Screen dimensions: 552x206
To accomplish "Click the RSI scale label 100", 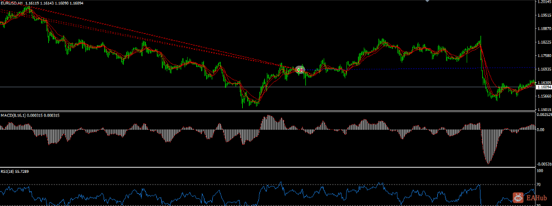I will tap(540, 171).
